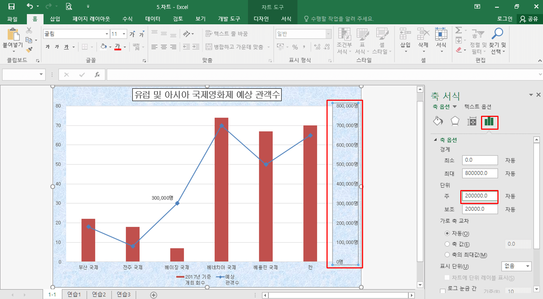The image size is (543, 299).
Task: Increase decimal places
Action: (317, 47)
